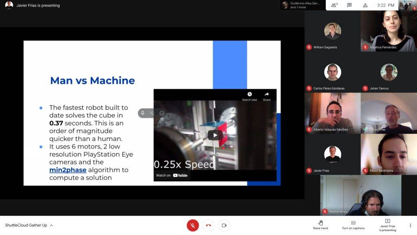The image size is (417, 235).
Task: Hang up with the leave call button
Action: click(x=208, y=225)
